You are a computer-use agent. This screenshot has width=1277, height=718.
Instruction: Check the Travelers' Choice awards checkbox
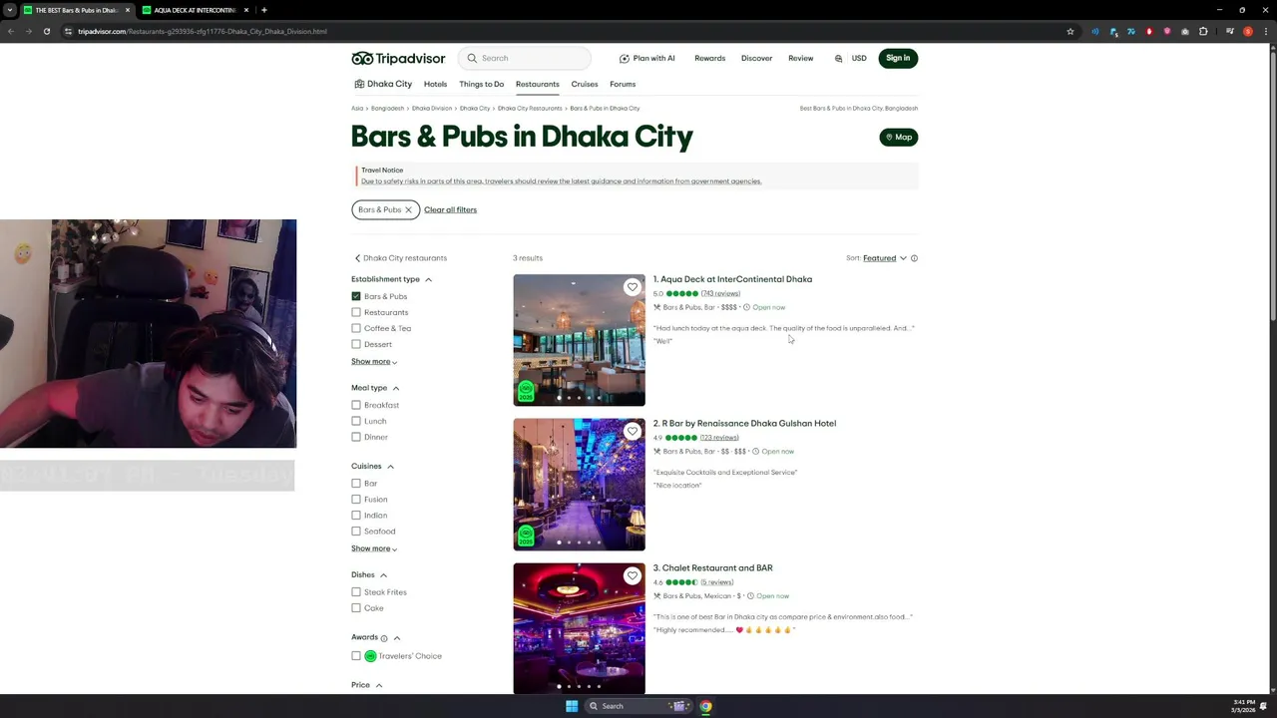point(356,656)
